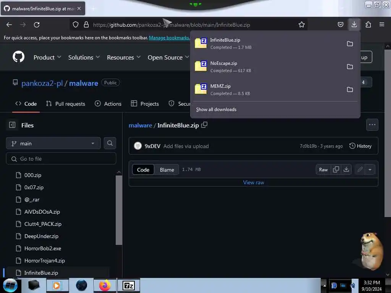The height and width of the screenshot is (293, 391).
Task: Open the pankoza2-pl owner link
Action: pyautogui.click(x=42, y=83)
